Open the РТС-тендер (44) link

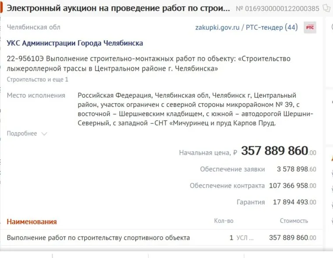272,27
